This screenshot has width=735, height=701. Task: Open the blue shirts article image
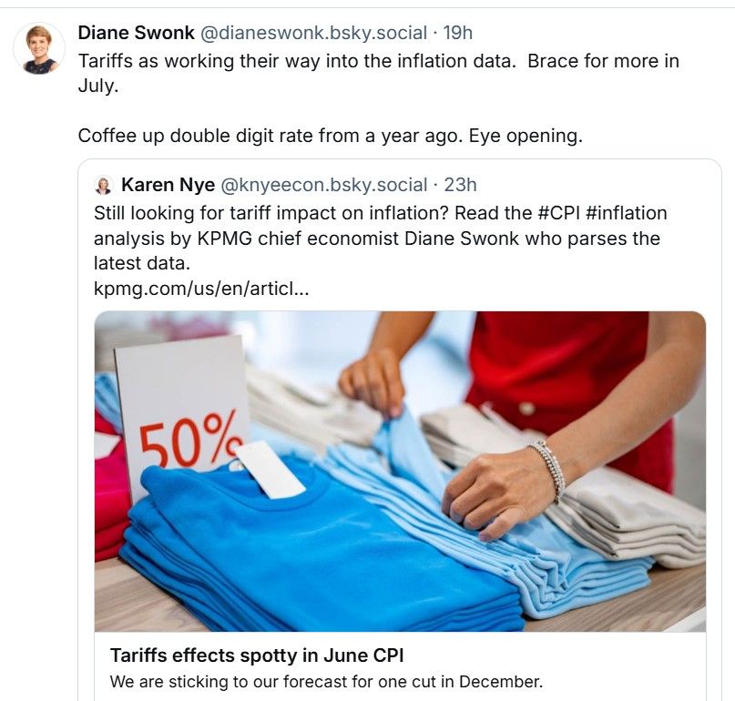pyautogui.click(x=401, y=472)
